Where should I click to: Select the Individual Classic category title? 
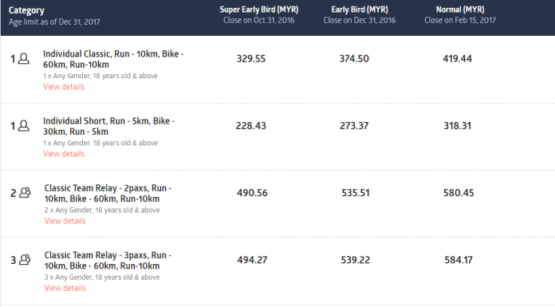[113, 59]
